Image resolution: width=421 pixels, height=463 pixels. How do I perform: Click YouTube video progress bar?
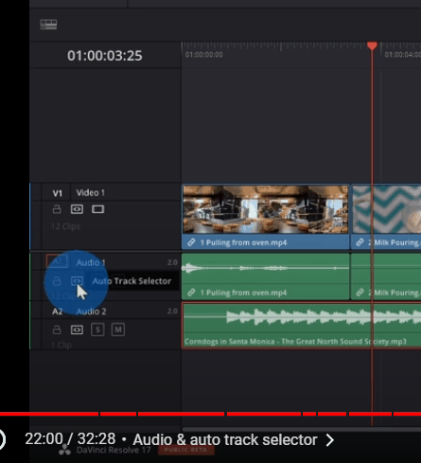[x=210, y=414]
